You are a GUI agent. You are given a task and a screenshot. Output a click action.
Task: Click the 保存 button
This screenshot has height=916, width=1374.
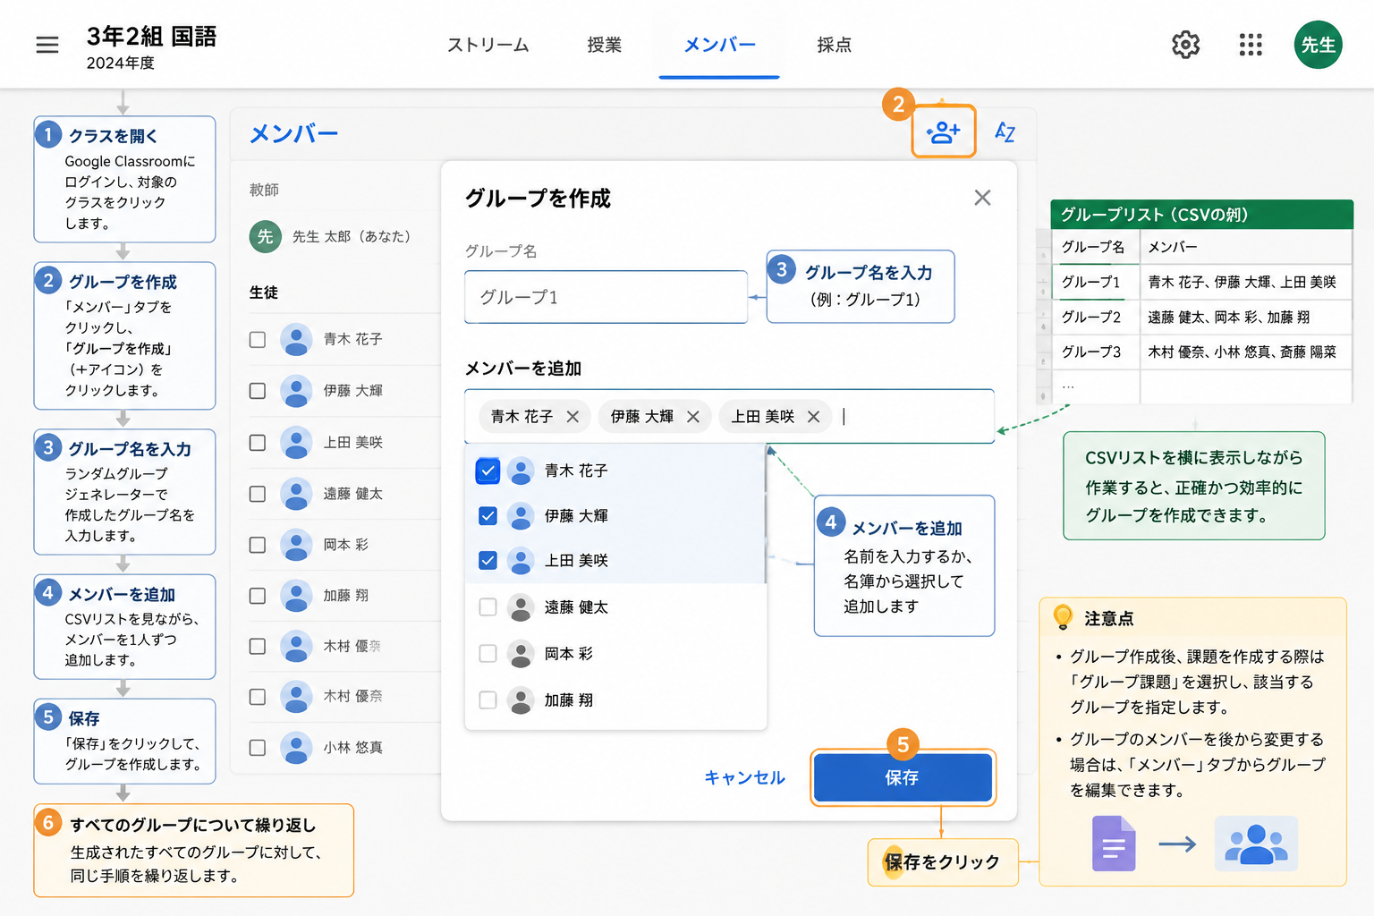(903, 777)
